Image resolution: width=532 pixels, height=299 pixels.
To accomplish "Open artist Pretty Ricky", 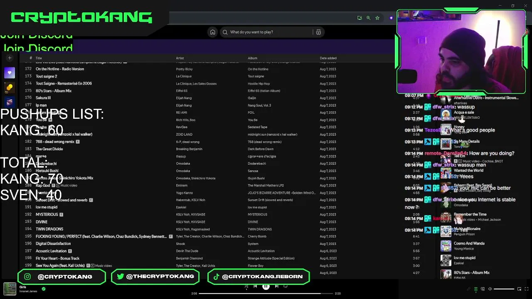I will click(184, 69).
